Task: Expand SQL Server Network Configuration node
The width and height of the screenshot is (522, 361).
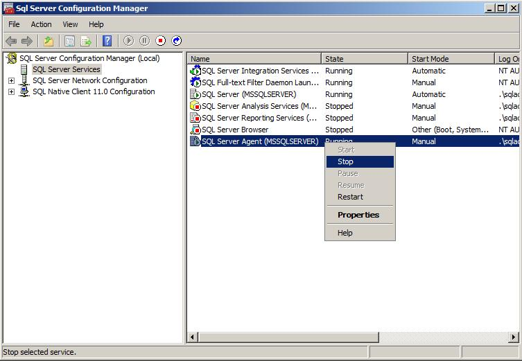Action: click(11, 80)
